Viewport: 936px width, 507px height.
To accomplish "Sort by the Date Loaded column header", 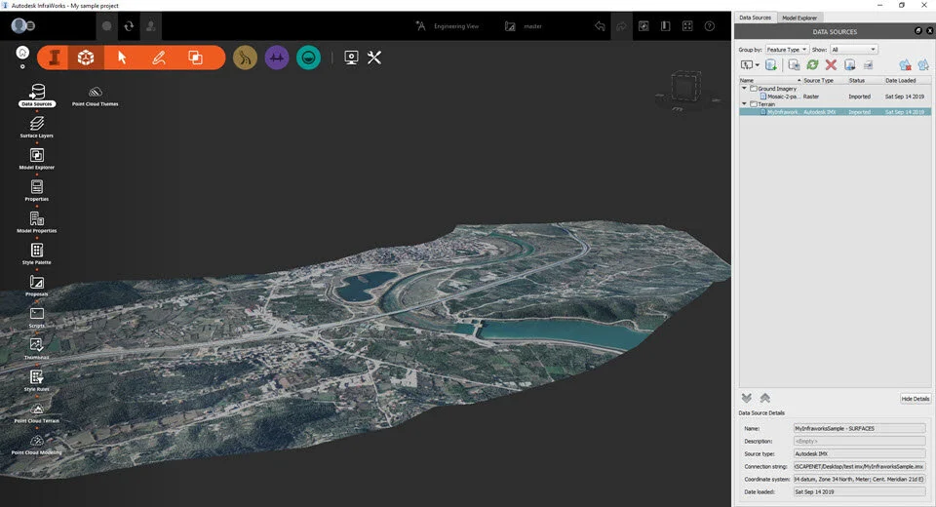I will click(906, 80).
